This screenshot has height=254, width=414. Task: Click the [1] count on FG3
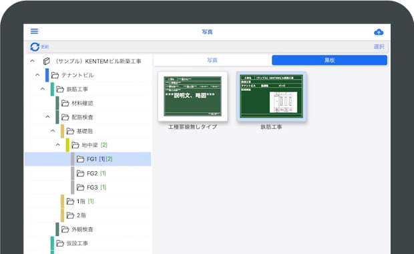[103, 187]
